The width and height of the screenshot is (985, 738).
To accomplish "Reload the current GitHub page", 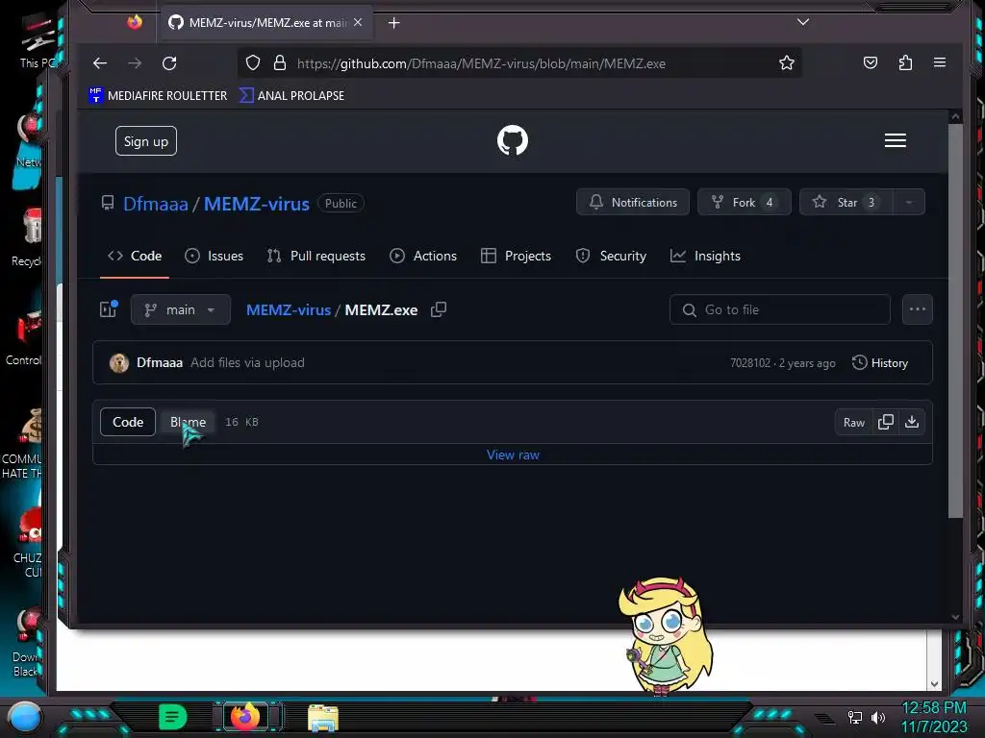I will (x=169, y=63).
